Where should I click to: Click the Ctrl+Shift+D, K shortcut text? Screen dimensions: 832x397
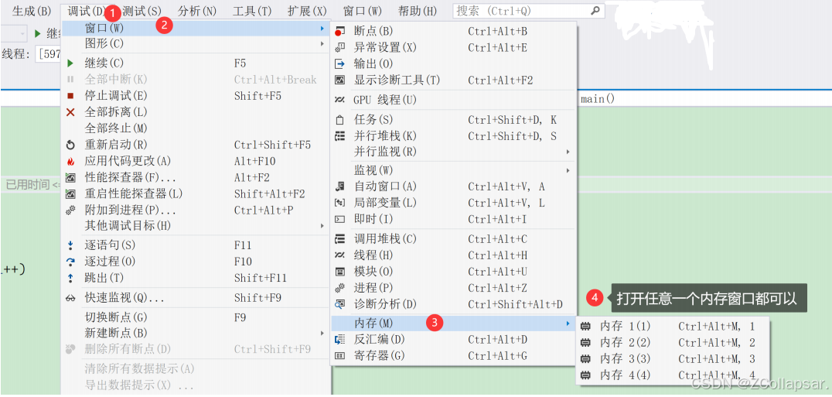[x=512, y=120]
